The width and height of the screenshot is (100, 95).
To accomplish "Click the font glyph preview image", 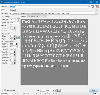I will coord(54,52).
